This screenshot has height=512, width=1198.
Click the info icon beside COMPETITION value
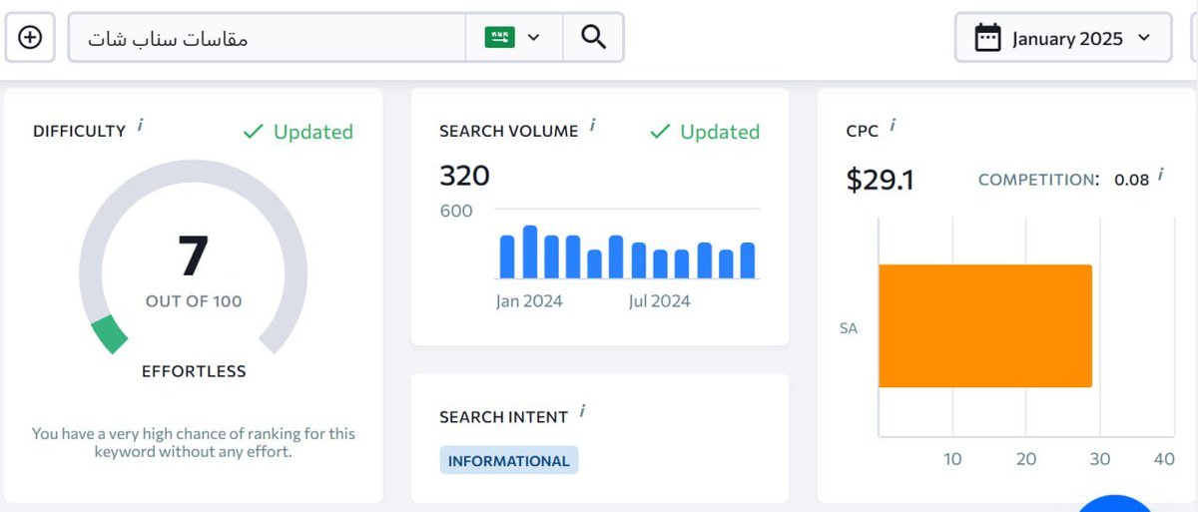coord(1161,176)
